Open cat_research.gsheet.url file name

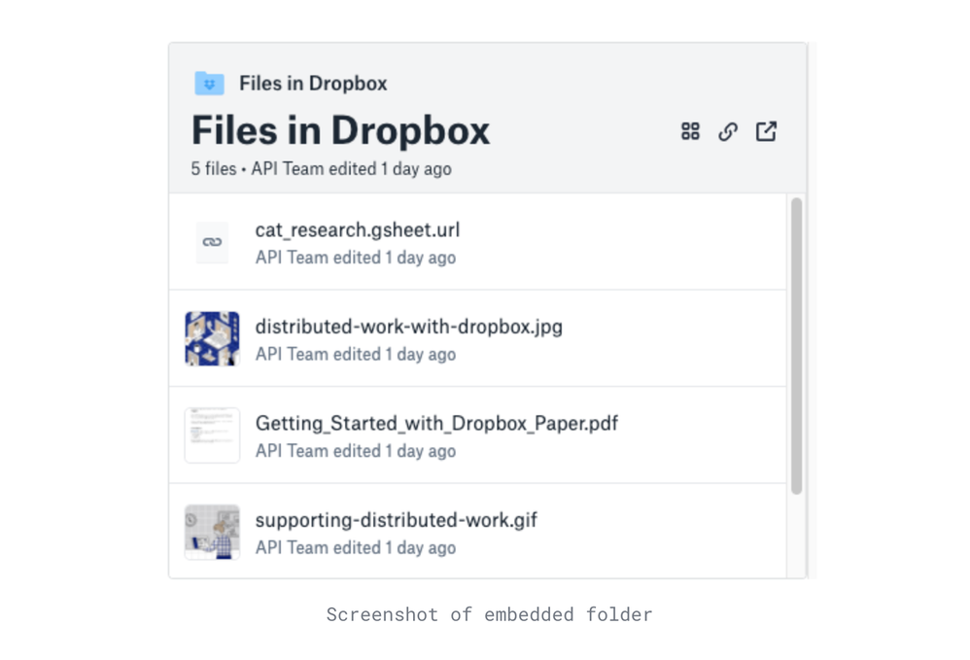(358, 230)
